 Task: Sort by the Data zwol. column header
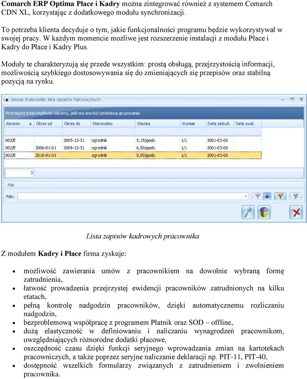pyautogui.click(x=248, y=123)
